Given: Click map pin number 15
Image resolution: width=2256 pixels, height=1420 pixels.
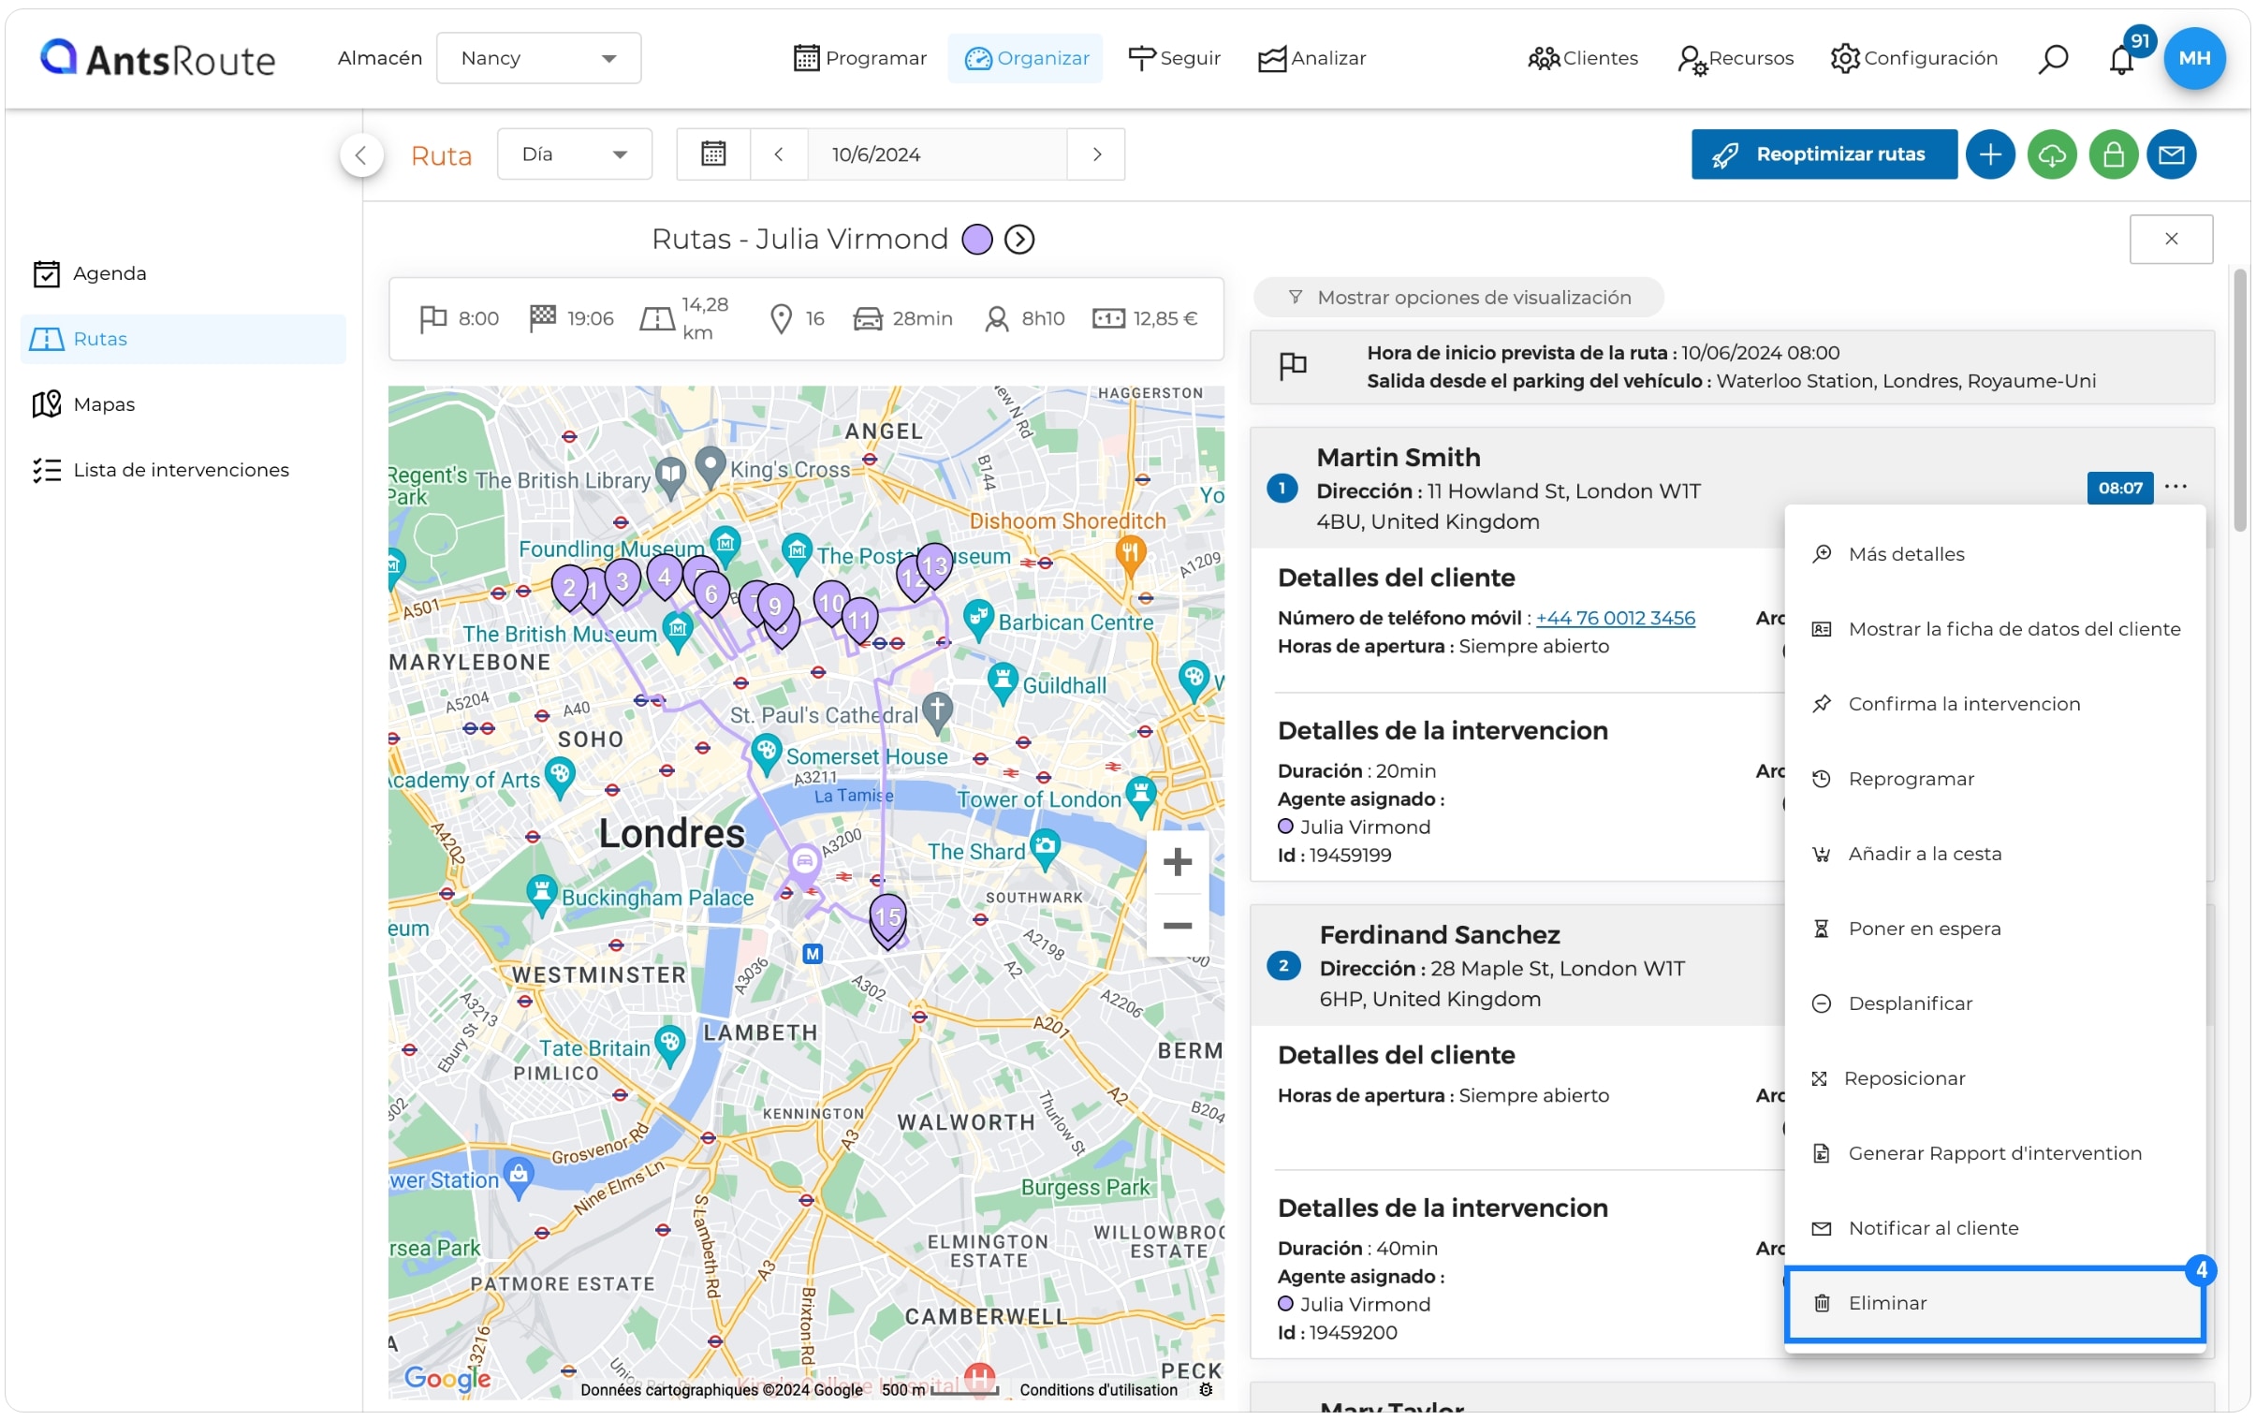Looking at the screenshot, I should (887, 919).
